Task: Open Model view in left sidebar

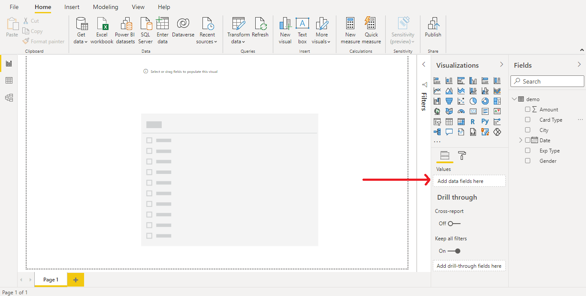Action: click(9, 98)
